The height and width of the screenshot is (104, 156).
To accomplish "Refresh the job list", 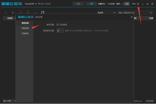I will [43, 12].
